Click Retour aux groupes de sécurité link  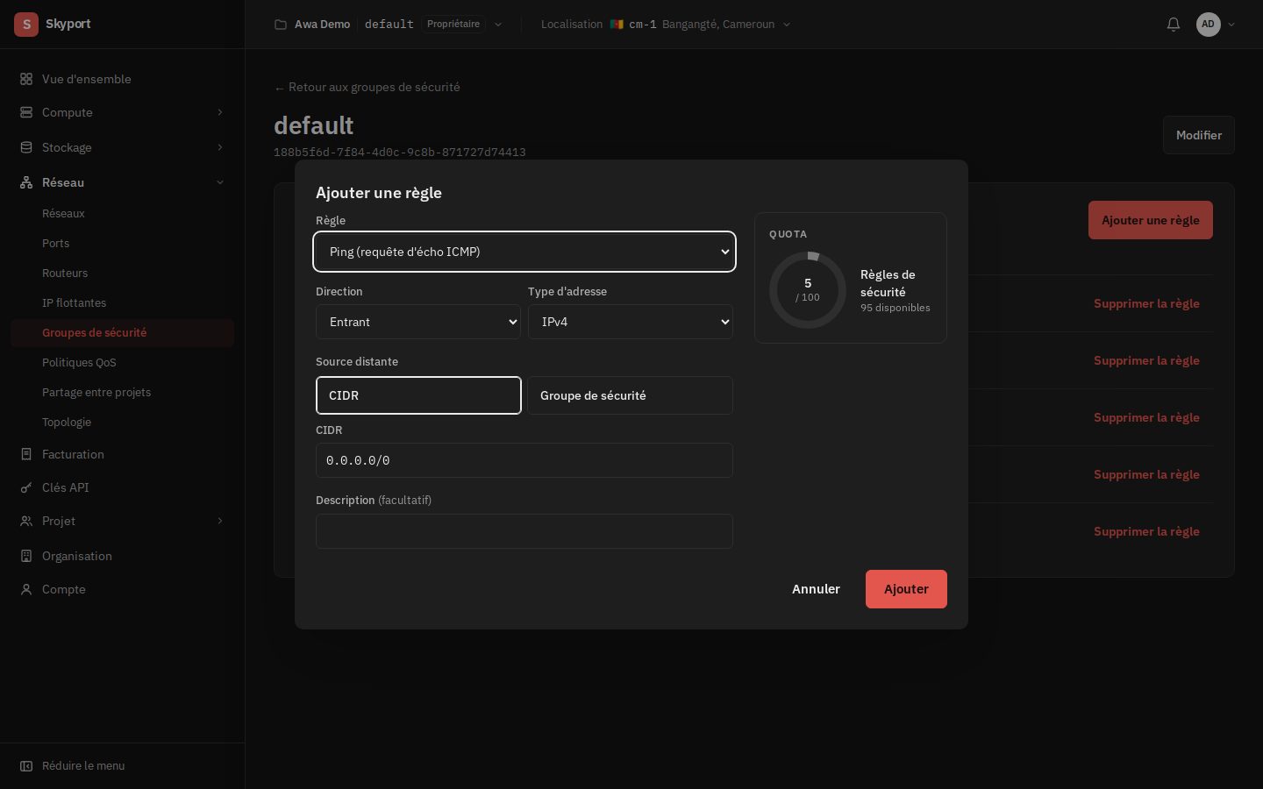pos(367,87)
